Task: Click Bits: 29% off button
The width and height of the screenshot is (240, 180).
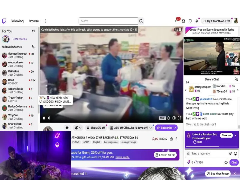Action: click(x=96, y=128)
